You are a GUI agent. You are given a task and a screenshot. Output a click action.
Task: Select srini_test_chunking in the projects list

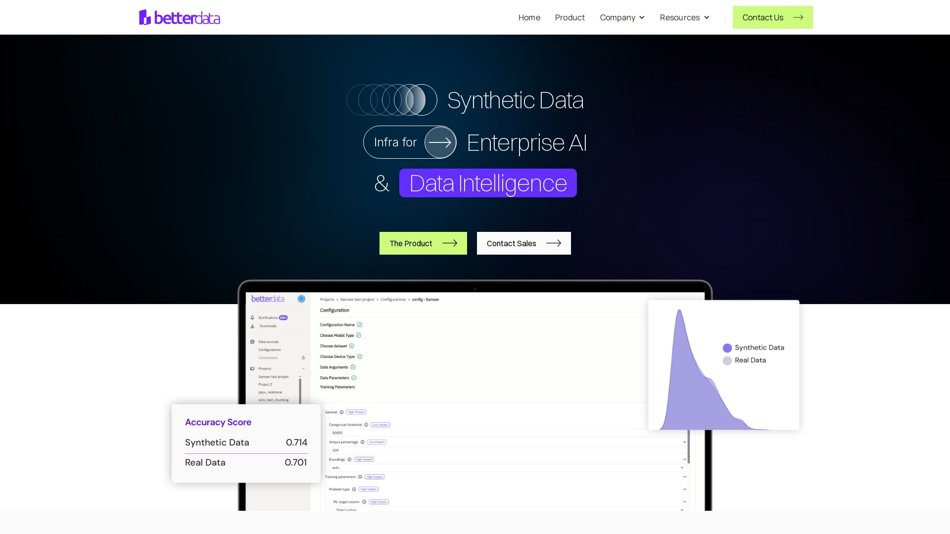point(274,400)
